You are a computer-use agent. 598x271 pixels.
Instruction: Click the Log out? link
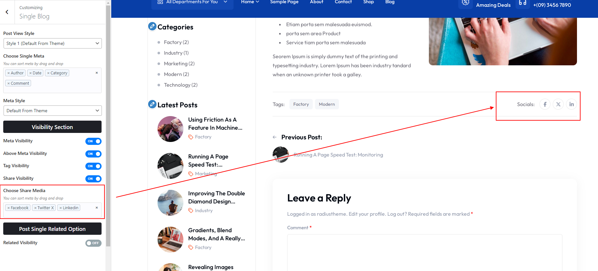coord(397,214)
